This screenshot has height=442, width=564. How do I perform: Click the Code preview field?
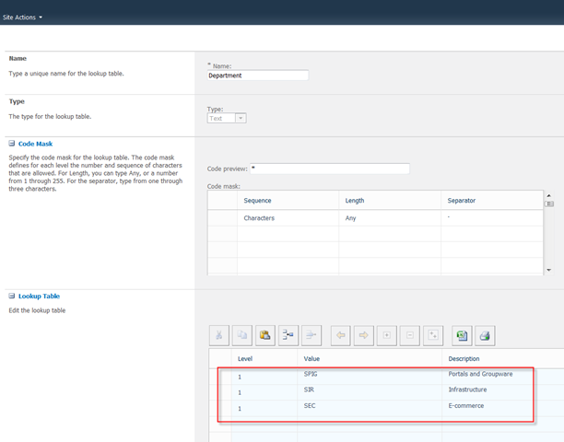[330, 169]
